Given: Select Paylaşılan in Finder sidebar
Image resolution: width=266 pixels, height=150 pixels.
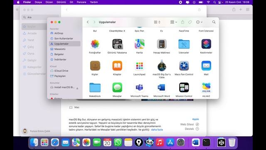Looking at the screenshot, I should pyautogui.click(x=65, y=76).
